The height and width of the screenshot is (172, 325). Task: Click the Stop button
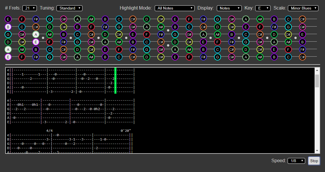(x=314, y=161)
